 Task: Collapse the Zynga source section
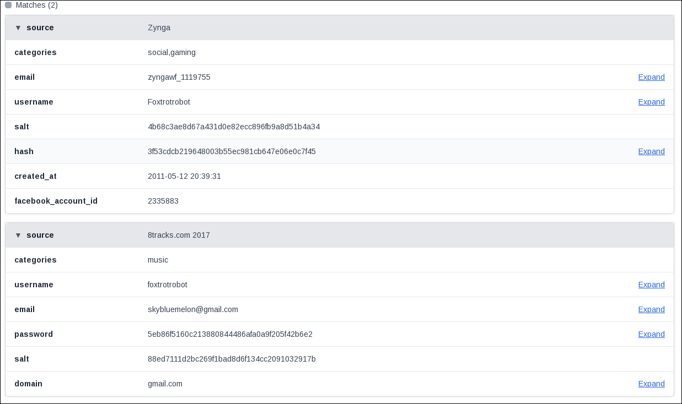coord(18,28)
